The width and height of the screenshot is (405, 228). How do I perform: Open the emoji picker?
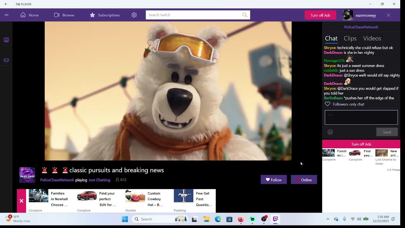(x=330, y=132)
